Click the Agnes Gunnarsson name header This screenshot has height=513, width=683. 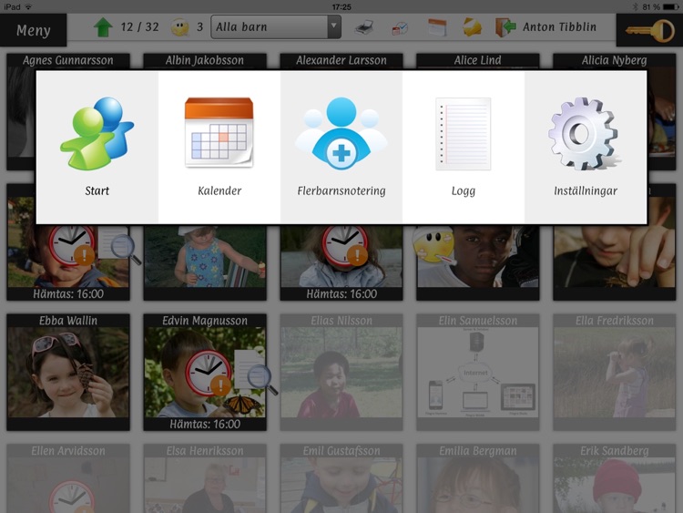(x=68, y=60)
